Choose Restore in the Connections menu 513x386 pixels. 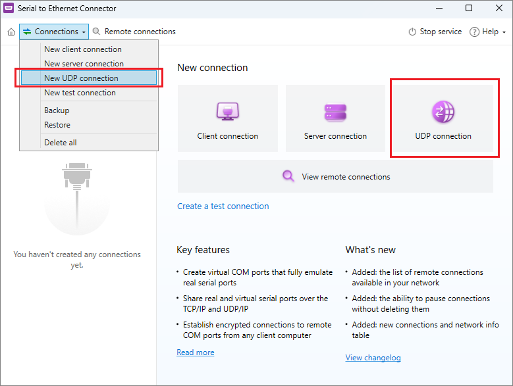click(x=89, y=125)
